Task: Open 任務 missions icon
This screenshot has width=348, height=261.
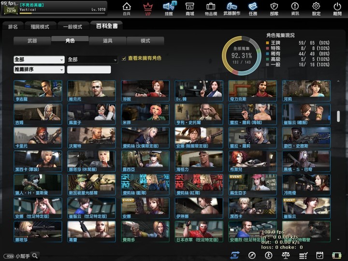Action: (x=253, y=8)
